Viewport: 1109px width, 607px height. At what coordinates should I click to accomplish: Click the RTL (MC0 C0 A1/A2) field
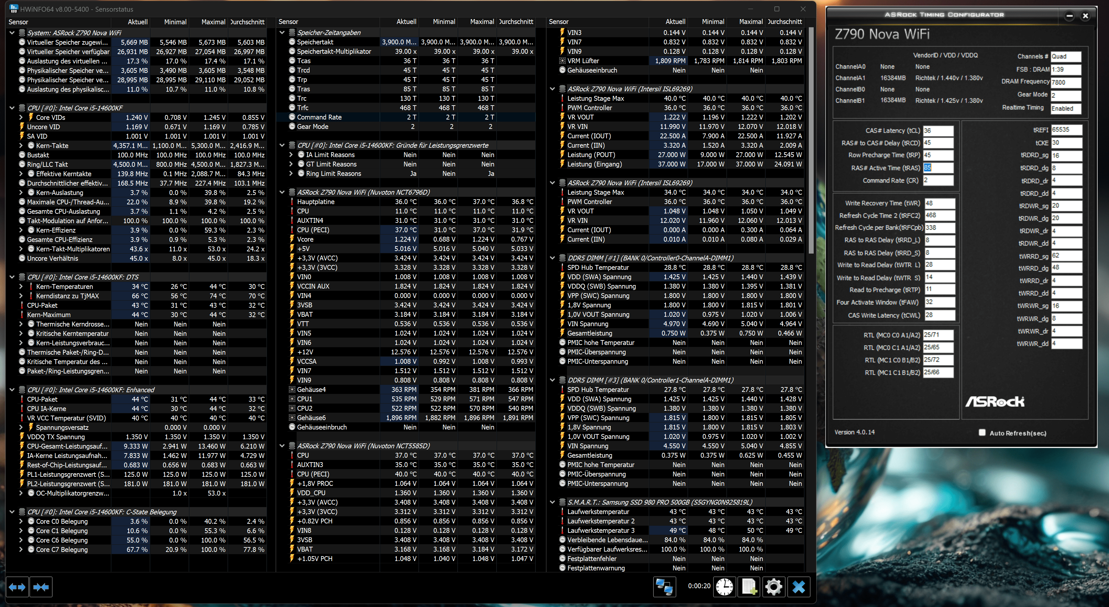click(938, 335)
